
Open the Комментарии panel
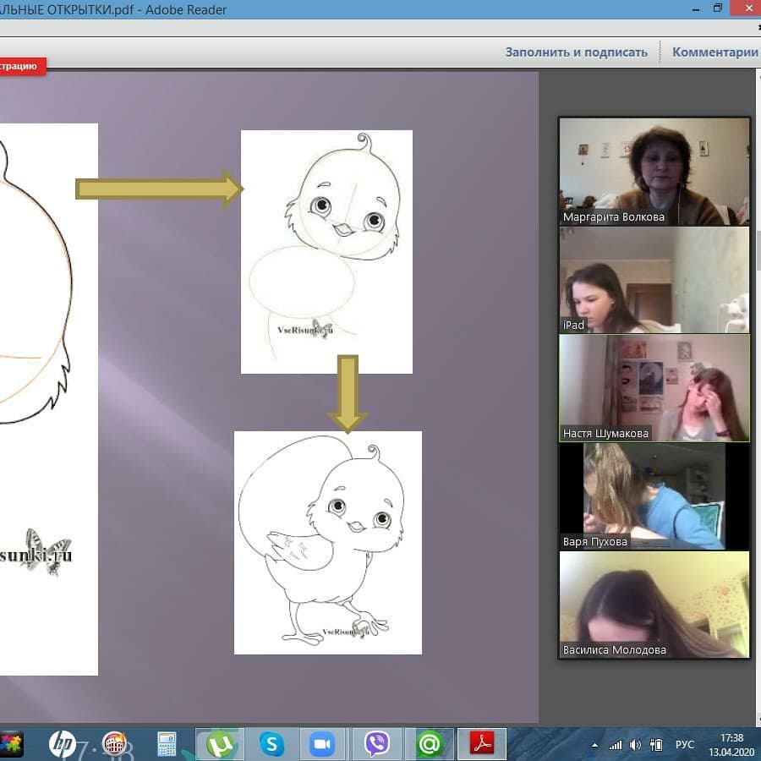[x=714, y=52]
